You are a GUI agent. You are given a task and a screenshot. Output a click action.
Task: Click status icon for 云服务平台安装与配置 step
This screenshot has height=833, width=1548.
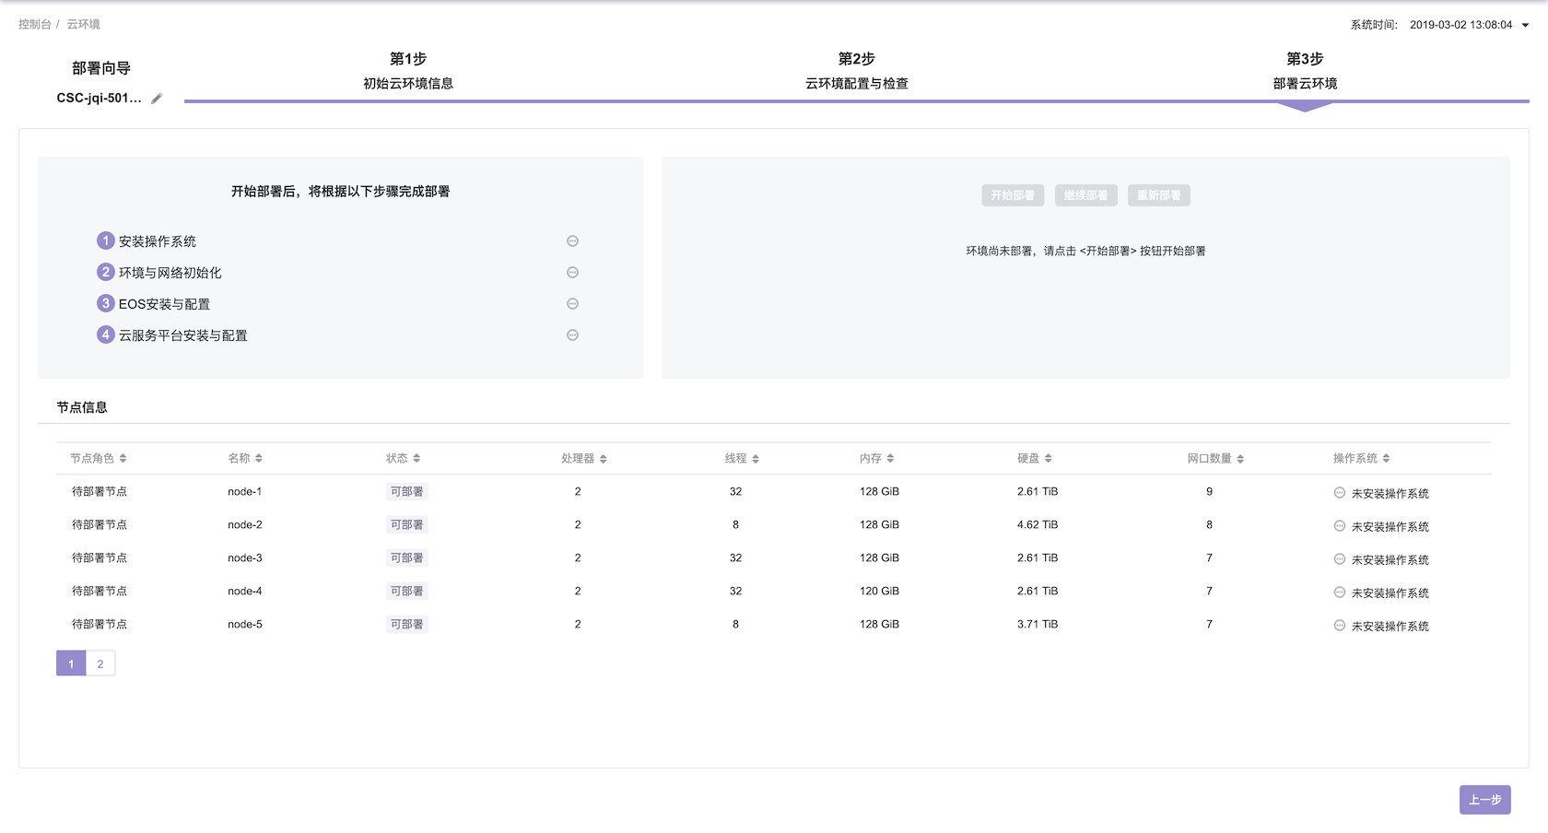[572, 335]
